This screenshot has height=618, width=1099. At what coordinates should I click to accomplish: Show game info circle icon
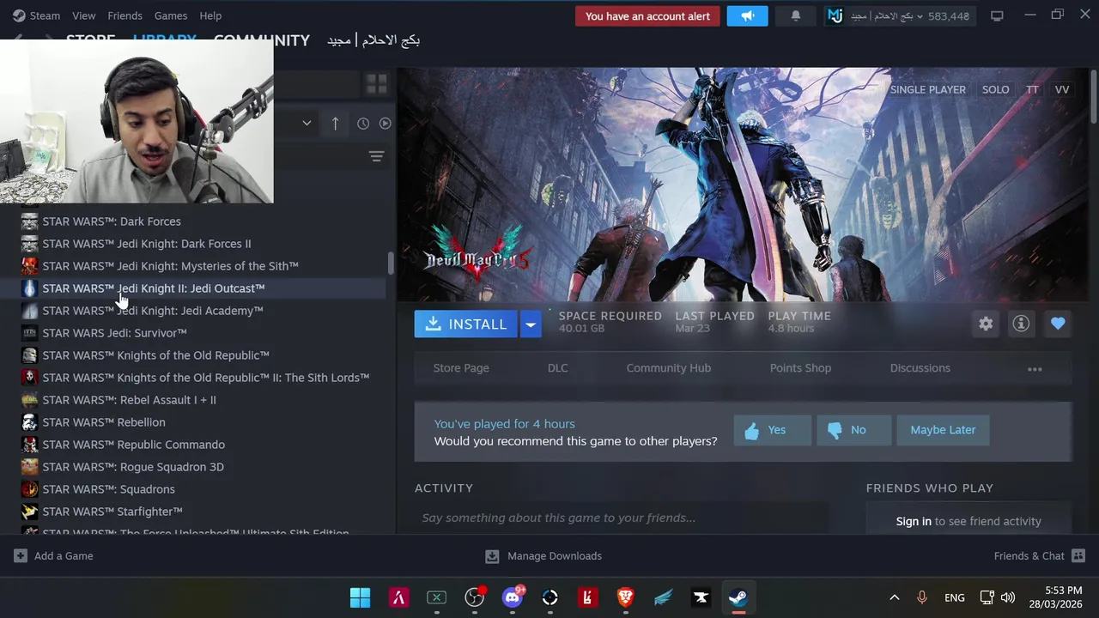pyautogui.click(x=1021, y=324)
